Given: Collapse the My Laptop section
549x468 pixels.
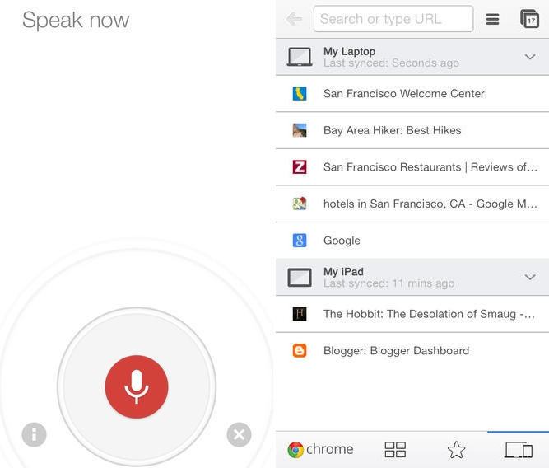Looking at the screenshot, I should click(x=530, y=57).
